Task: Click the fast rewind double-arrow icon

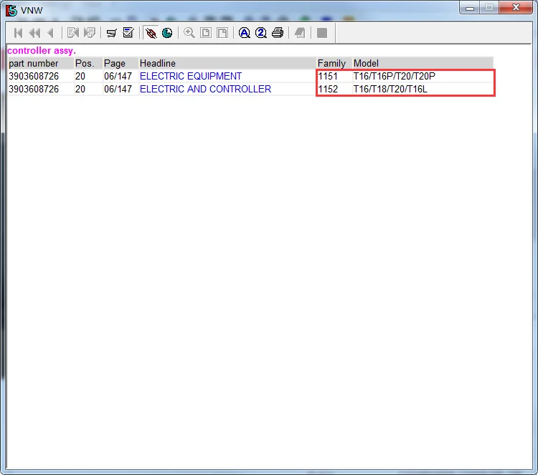Action: click(34, 33)
